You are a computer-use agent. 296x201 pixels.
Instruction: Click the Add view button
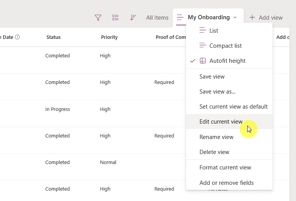pos(266,18)
